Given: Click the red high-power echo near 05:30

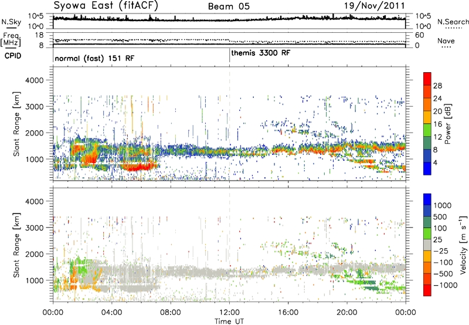Looking at the screenshot, I should 138,167.
